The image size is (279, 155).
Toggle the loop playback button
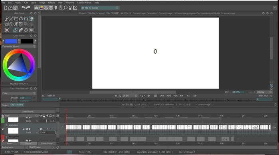point(120,96)
